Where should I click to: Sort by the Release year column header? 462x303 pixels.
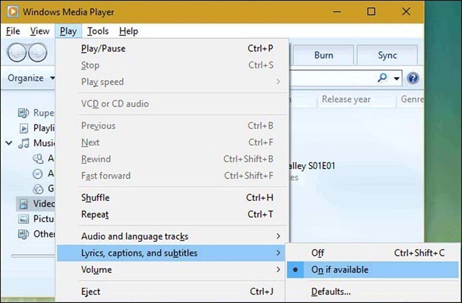coord(357,99)
